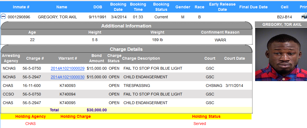Click the Cell column header

284,7
